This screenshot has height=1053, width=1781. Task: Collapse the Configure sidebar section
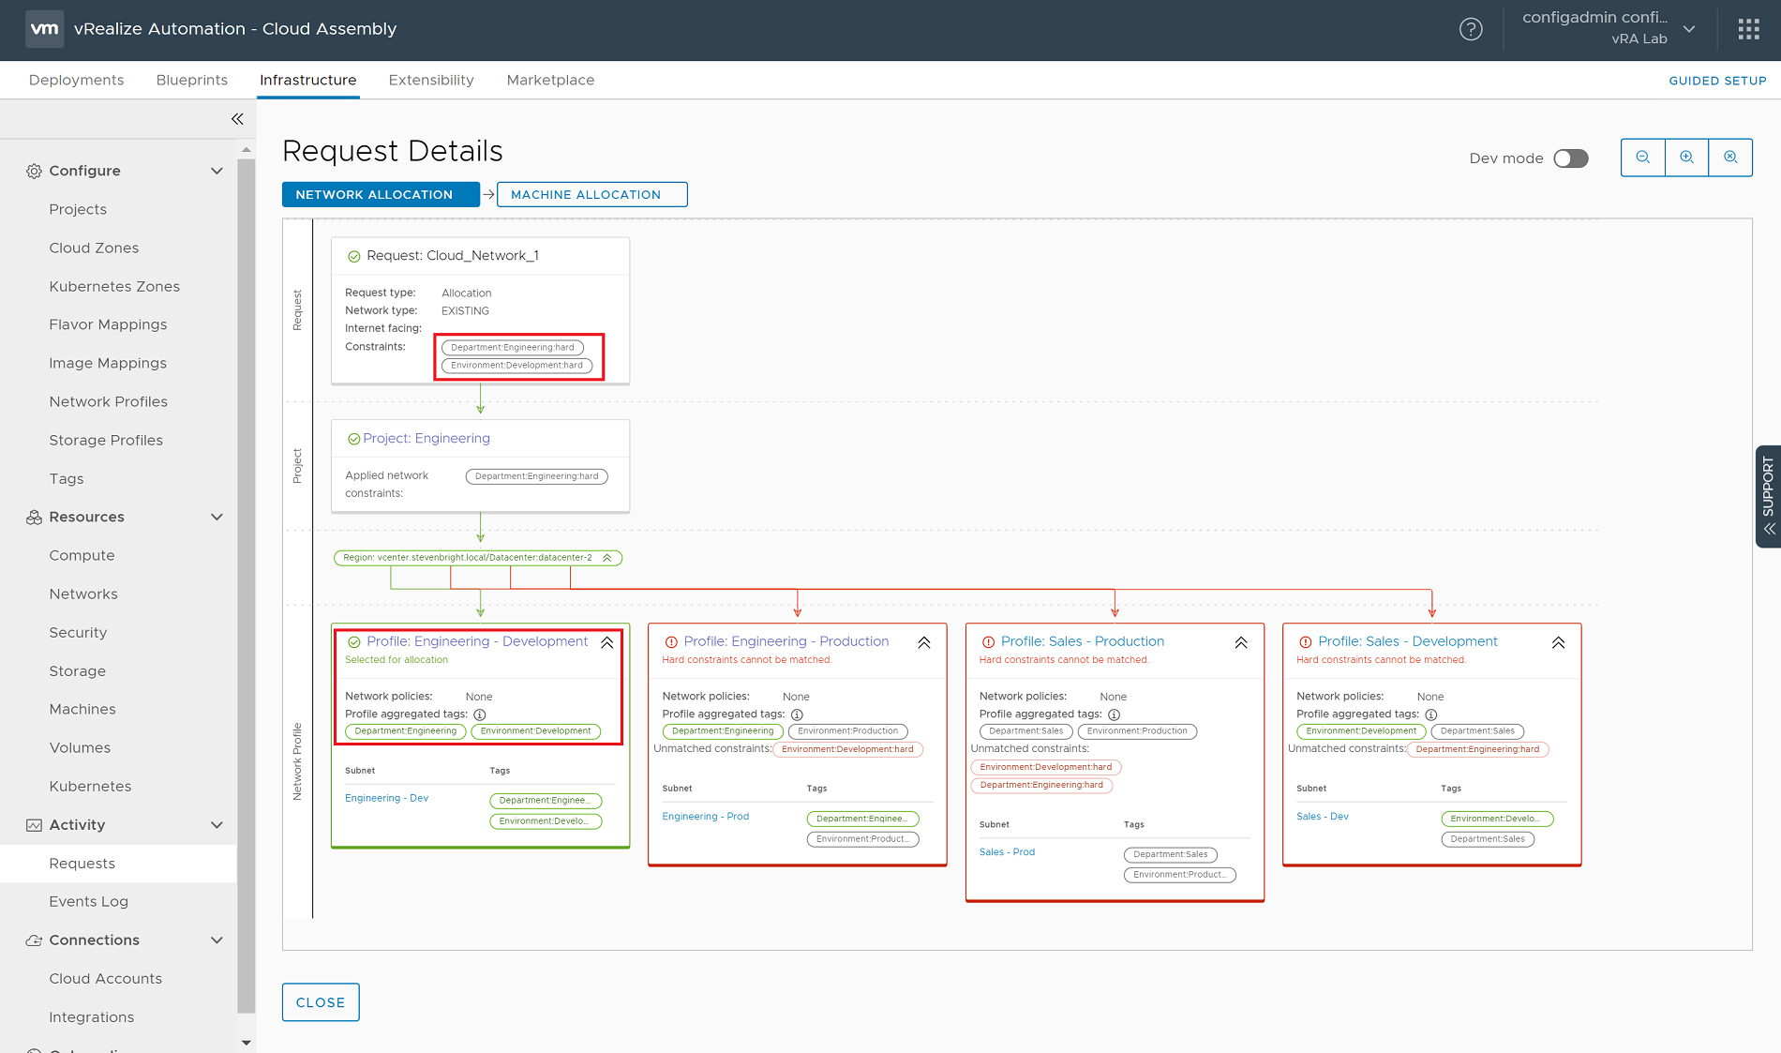217,171
